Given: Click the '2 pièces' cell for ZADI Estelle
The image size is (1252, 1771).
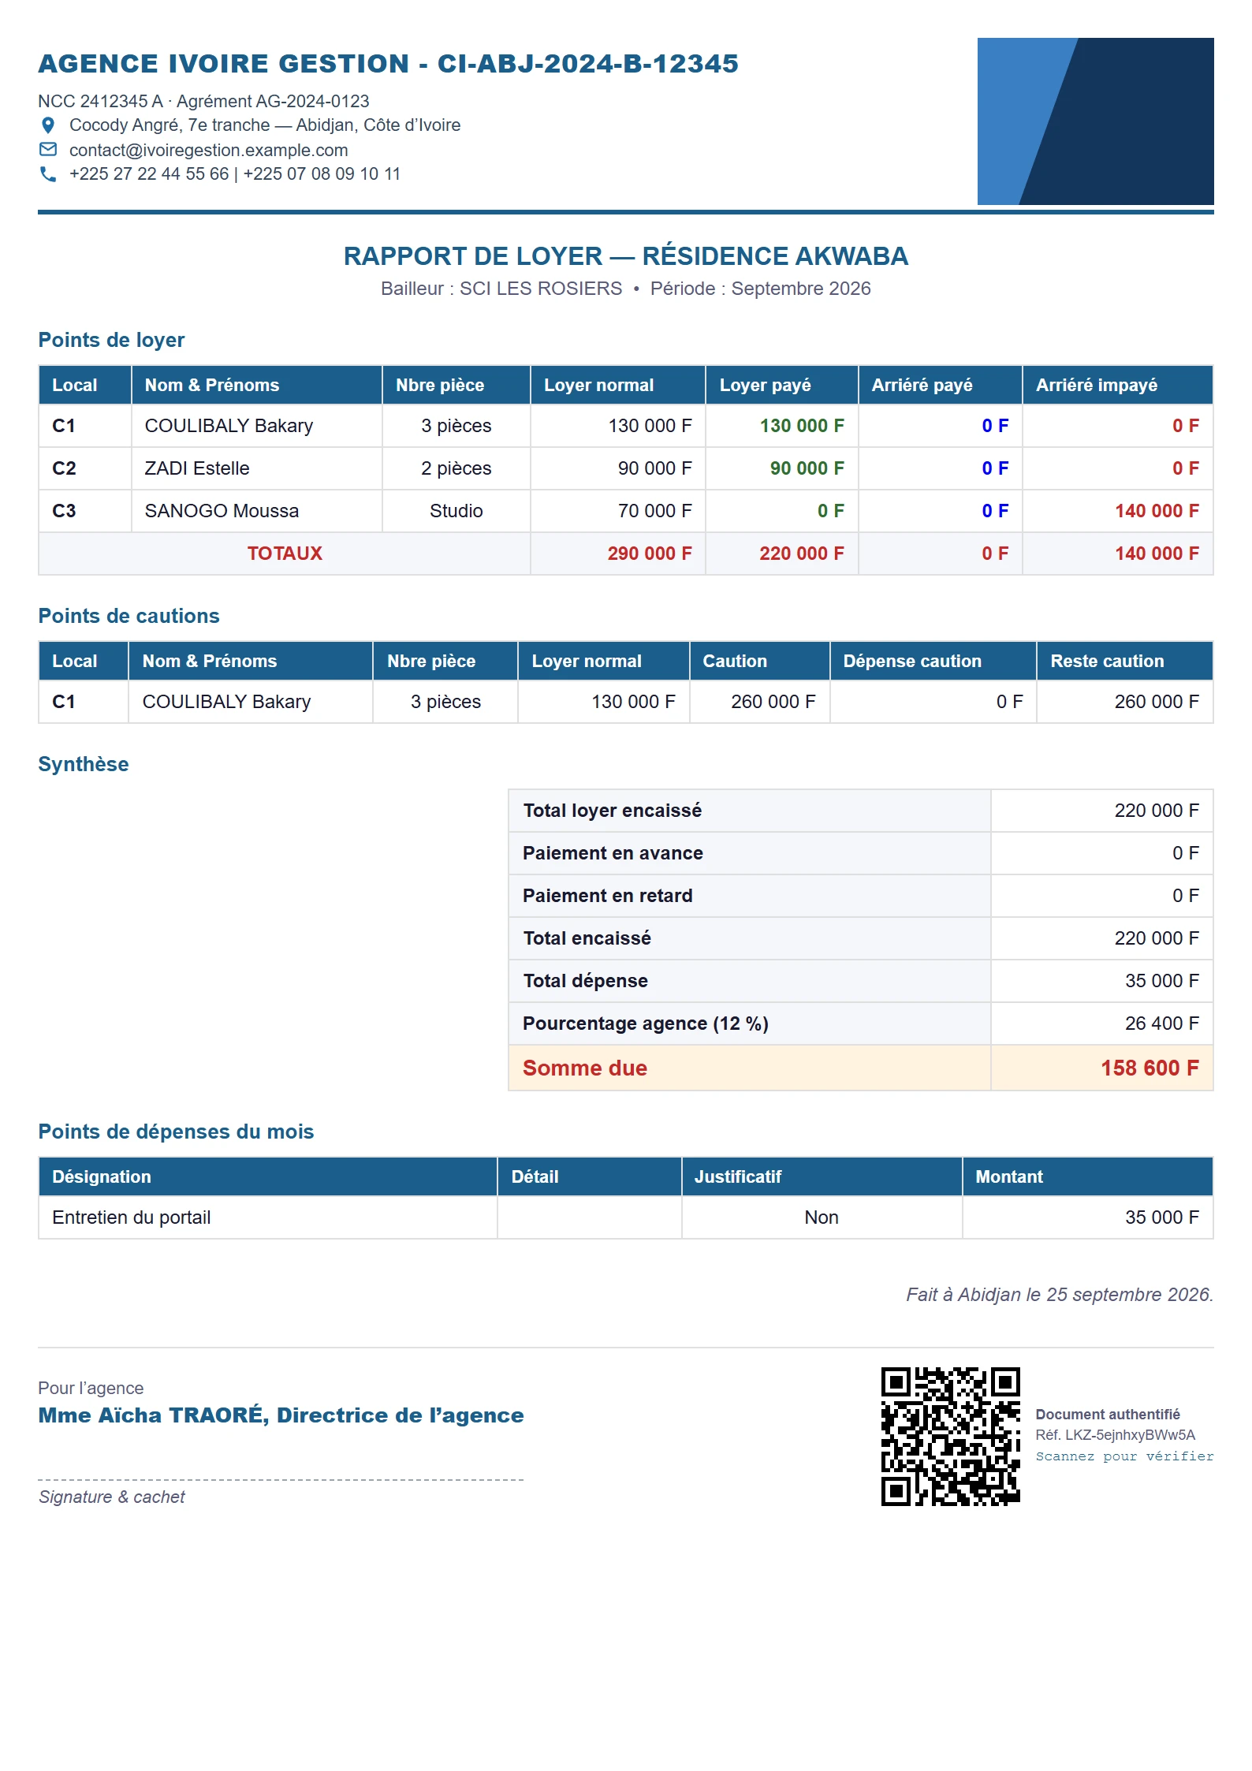Looking at the screenshot, I should pos(456,468).
